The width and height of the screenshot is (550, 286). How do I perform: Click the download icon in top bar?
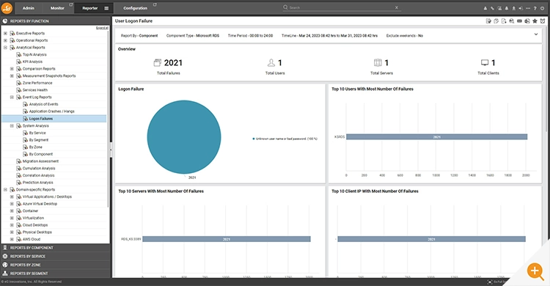click(x=513, y=8)
